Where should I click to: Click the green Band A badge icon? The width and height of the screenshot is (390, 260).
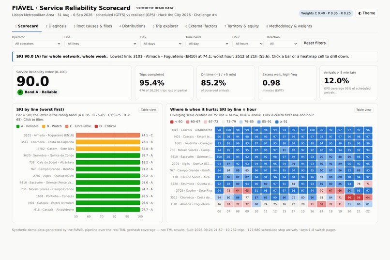click(20, 92)
